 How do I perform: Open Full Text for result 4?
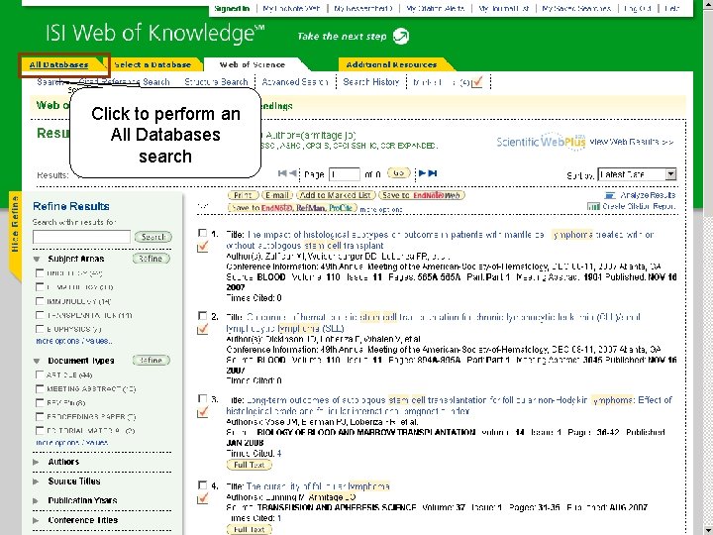click(x=250, y=529)
